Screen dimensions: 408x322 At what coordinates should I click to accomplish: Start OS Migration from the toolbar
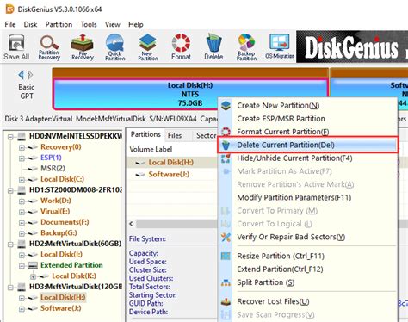[280, 46]
